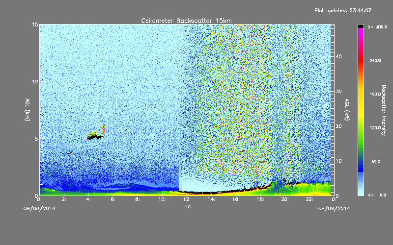The width and height of the screenshot is (393, 245).
Task: Click the '20:' hour tick label
Action: point(285,199)
